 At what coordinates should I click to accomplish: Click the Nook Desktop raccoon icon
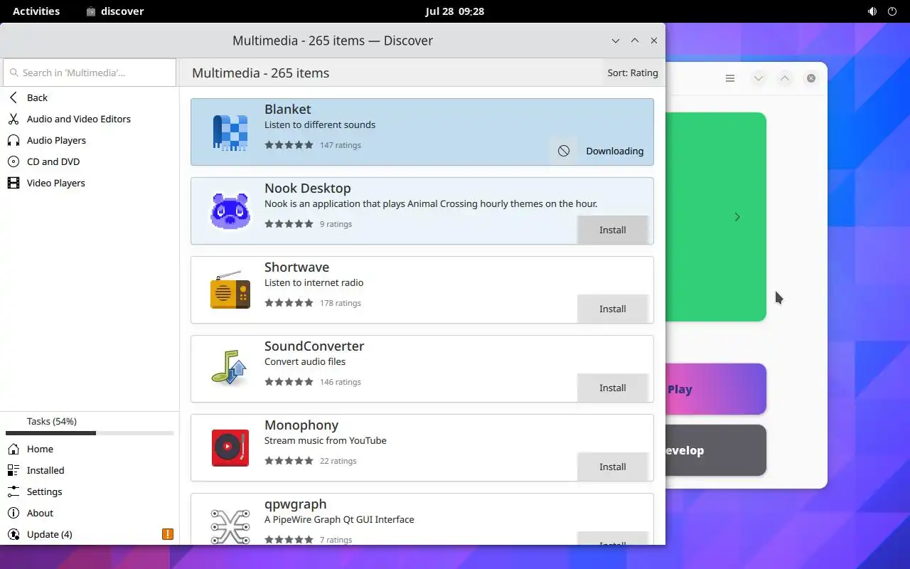pos(230,211)
